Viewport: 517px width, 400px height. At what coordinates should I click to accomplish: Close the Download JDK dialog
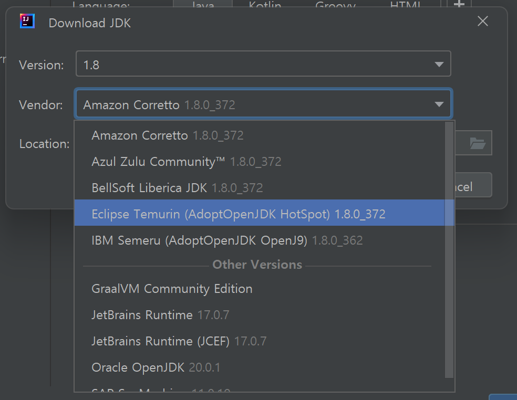tap(483, 22)
